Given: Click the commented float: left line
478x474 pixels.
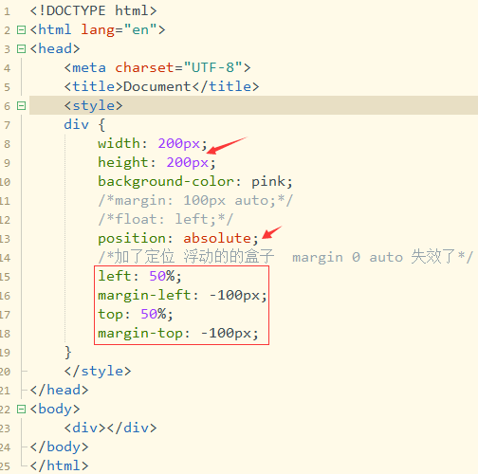Looking at the screenshot, I should point(166,220).
